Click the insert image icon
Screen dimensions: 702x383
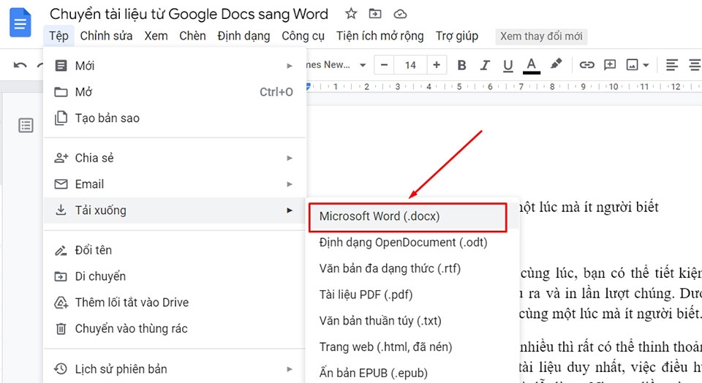632,65
